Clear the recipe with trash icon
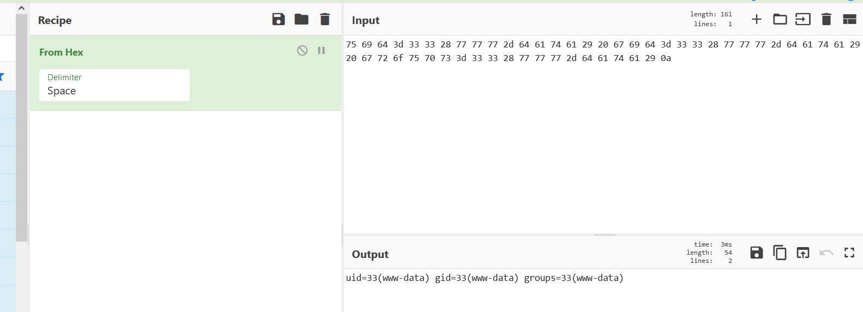 325,20
